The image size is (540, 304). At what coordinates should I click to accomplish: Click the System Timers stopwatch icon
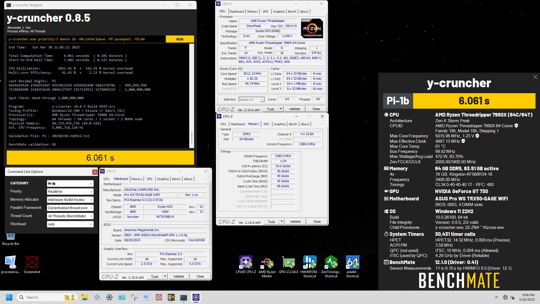coord(386,234)
